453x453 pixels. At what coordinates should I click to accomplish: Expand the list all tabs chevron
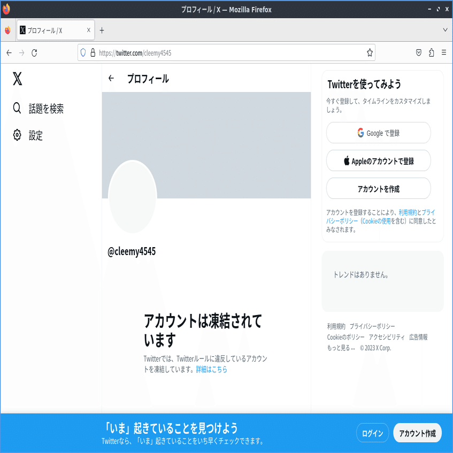(445, 30)
